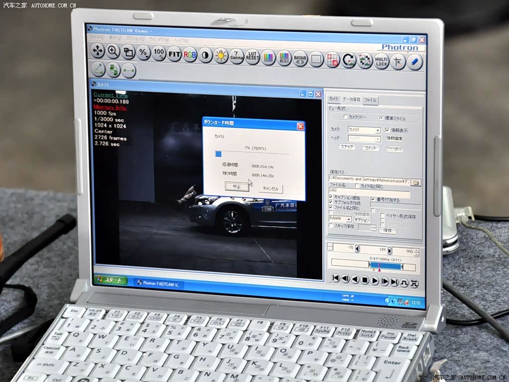Click the current frame field showing 189
509x382 pixels.
(x=374, y=250)
